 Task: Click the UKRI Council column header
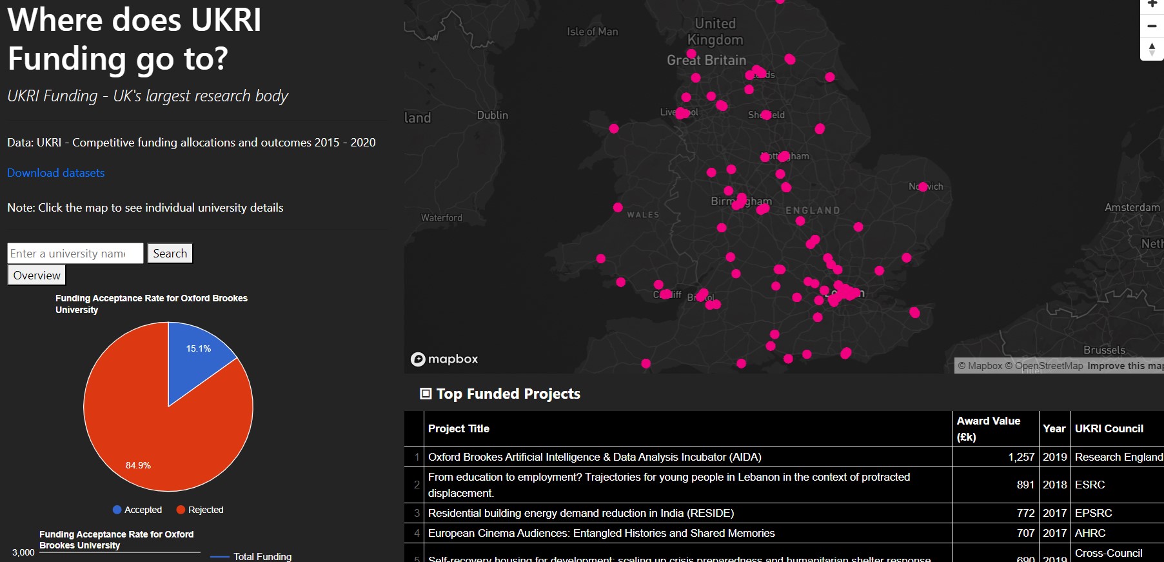tap(1117, 428)
